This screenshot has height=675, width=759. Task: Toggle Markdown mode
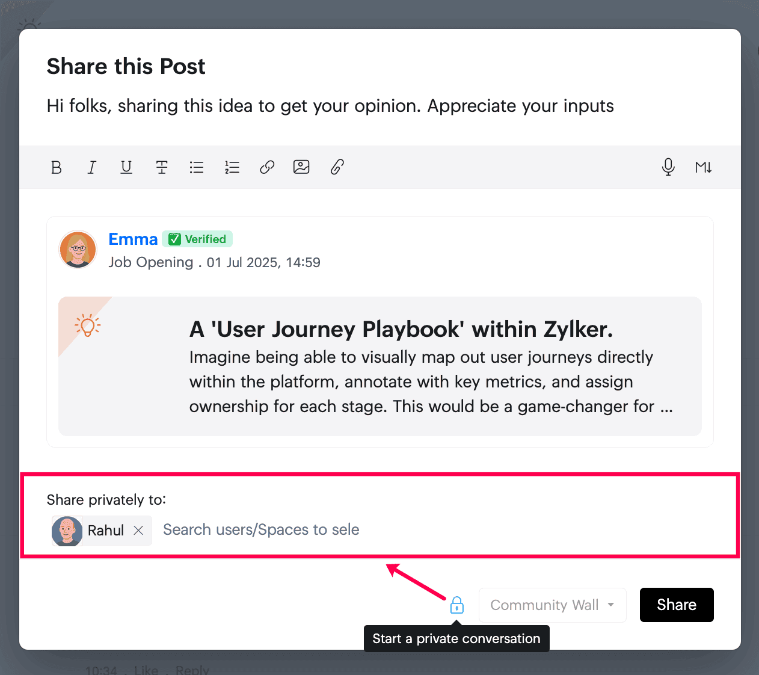pyautogui.click(x=704, y=167)
